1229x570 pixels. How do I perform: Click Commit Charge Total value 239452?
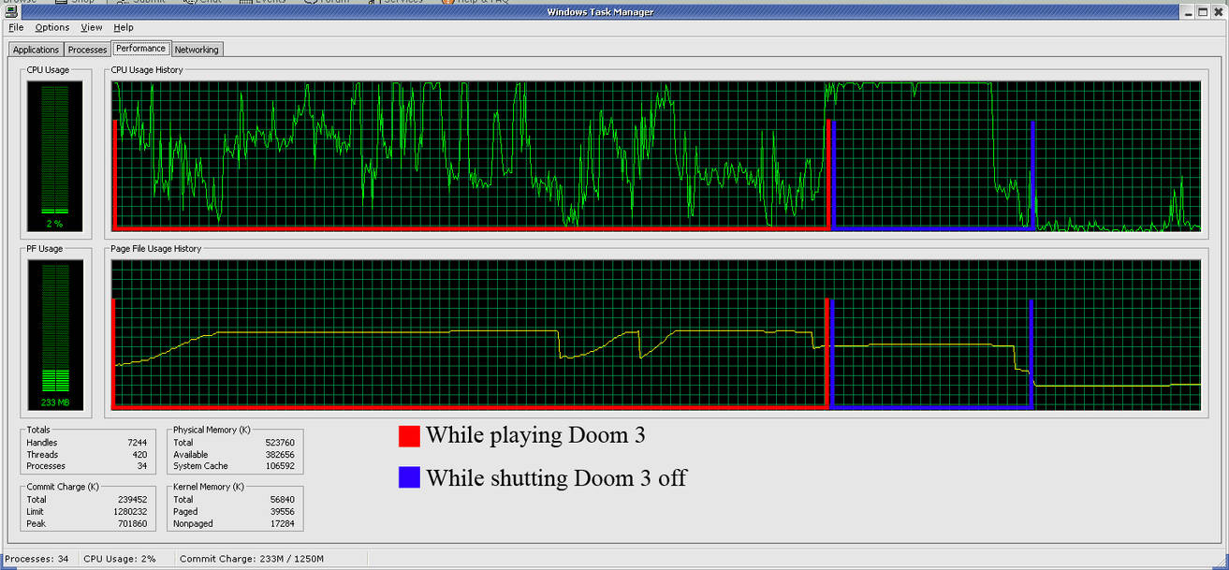click(134, 500)
